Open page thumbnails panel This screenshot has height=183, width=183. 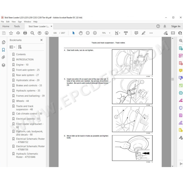(x=3, y=42)
